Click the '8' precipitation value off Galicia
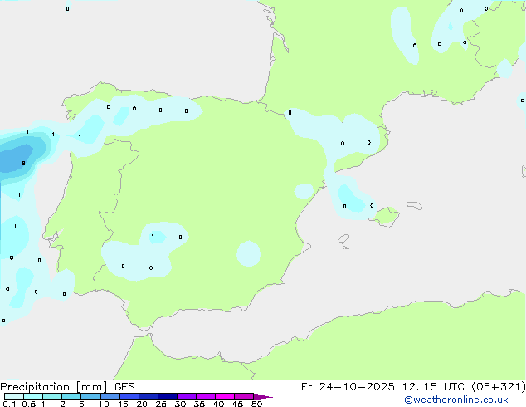 point(23,163)
